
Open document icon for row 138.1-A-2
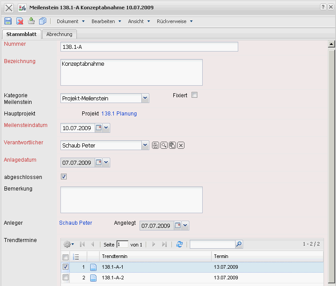tap(93, 278)
